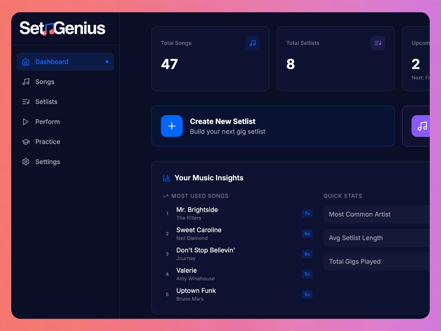
Task: Click the bar chart icon beside Your Music Insights
Action: (x=166, y=178)
